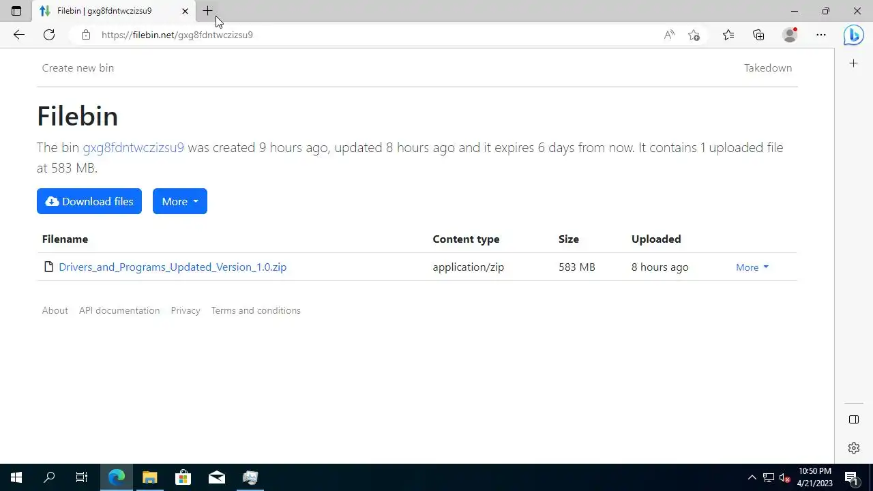
Task: Open Microsoft Store from taskbar
Action: click(183, 477)
